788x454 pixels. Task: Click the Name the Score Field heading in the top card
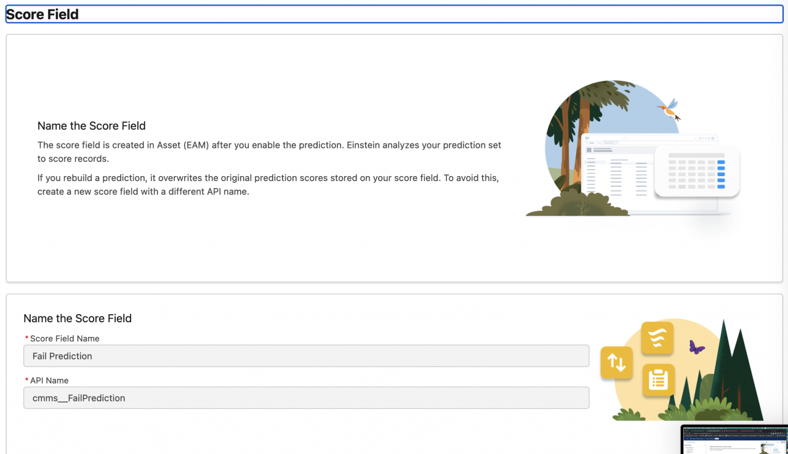(x=92, y=126)
